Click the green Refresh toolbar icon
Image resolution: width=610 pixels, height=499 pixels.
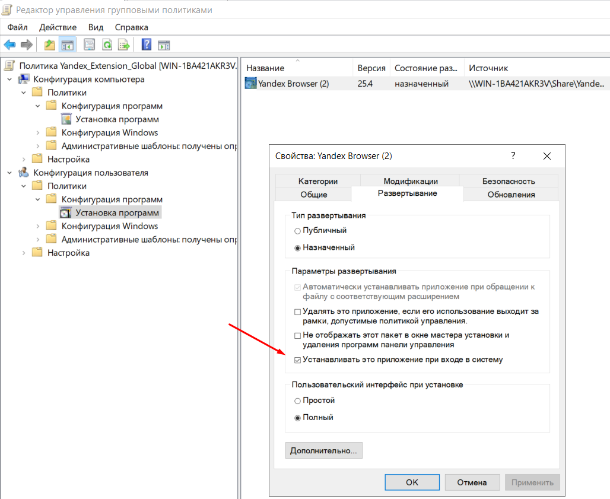(x=107, y=45)
